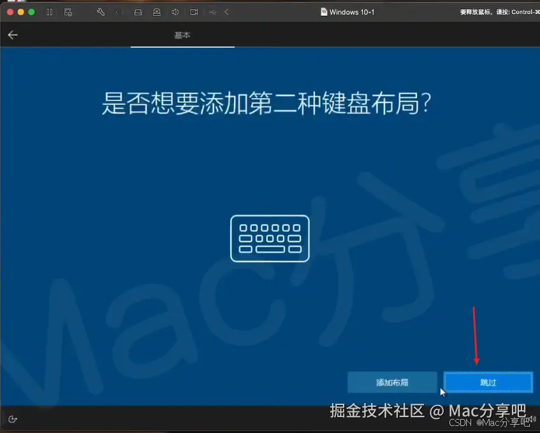Image resolution: width=540 pixels, height=433 pixels.
Task: Open Ease of Access in the bottom-left corner
Action: pyautogui.click(x=13, y=419)
